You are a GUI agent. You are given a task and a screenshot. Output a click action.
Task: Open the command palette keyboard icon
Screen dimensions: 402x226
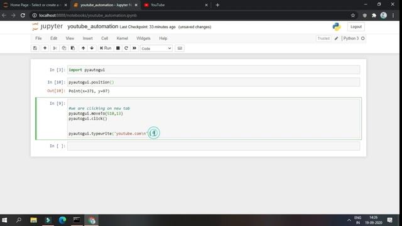(x=180, y=48)
